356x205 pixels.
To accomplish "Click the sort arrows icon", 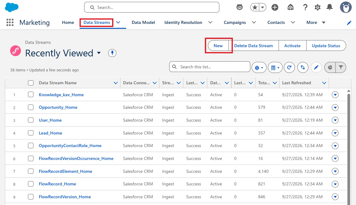I will click(x=303, y=67).
